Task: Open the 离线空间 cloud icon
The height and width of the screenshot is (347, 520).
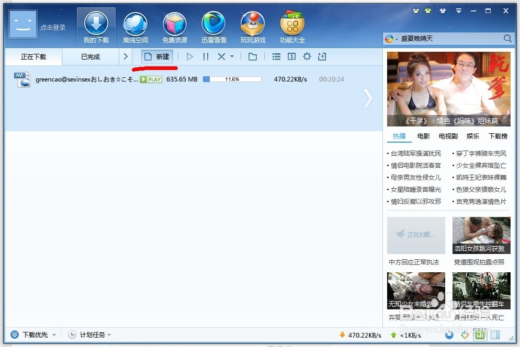Action: (x=135, y=27)
